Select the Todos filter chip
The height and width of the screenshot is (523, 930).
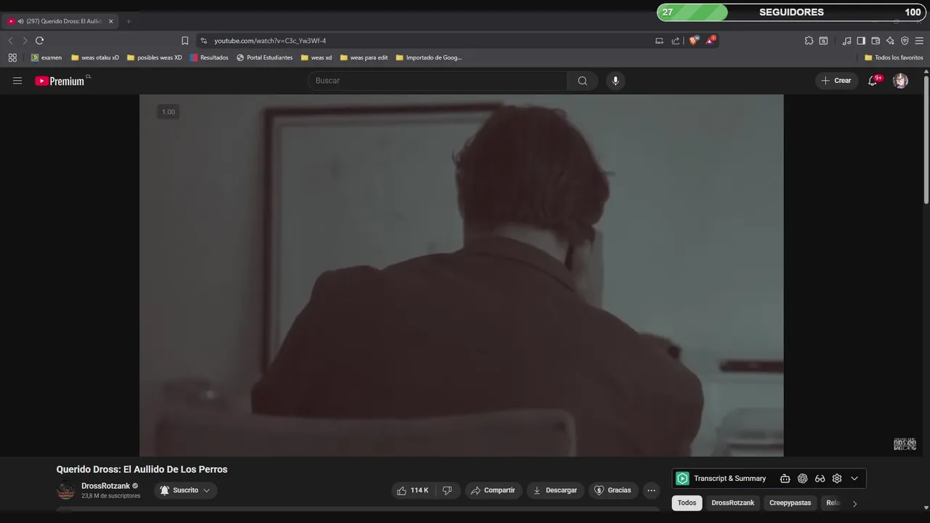[x=687, y=503]
